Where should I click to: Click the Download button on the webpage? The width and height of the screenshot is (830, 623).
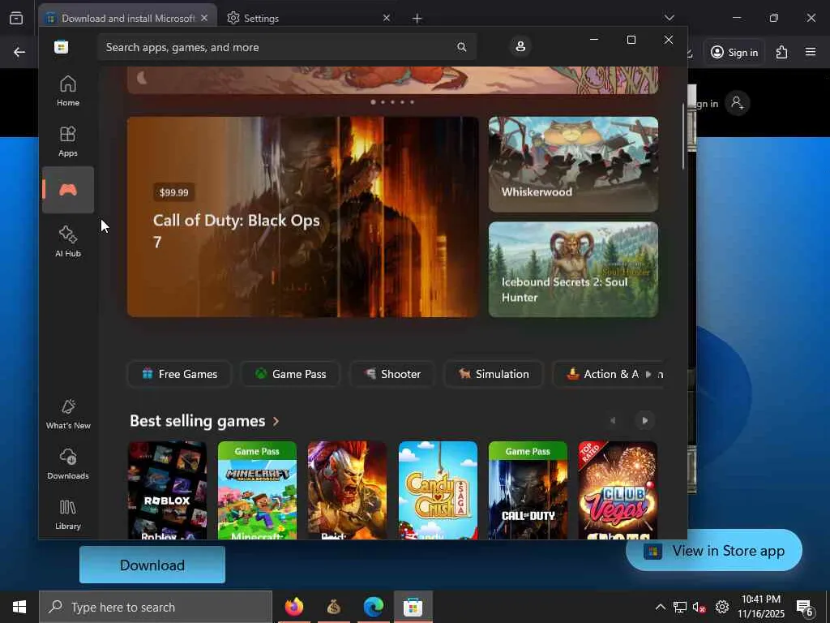pos(152,565)
